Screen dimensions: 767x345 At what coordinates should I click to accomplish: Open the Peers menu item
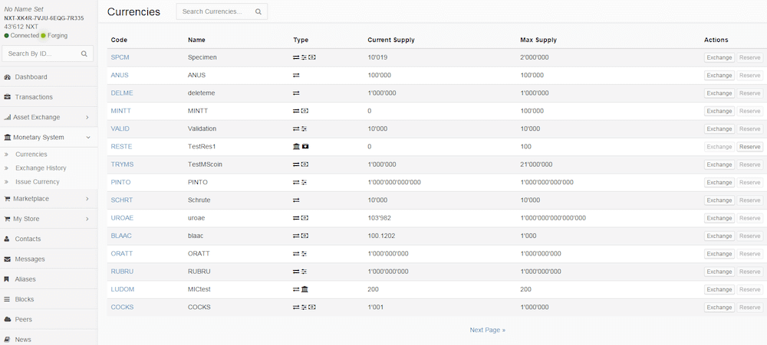[48, 320]
